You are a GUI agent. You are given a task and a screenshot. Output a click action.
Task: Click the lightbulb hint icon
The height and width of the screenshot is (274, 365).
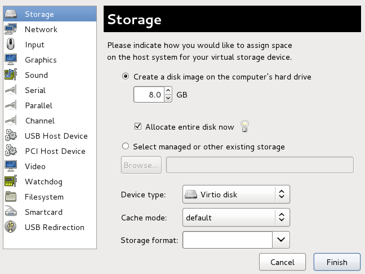click(x=244, y=126)
